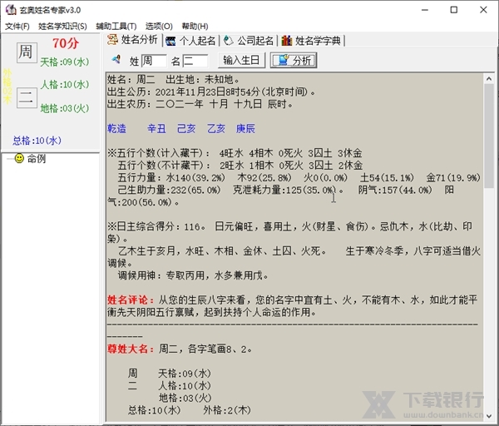Focus the 姓 surname input field
This screenshot has height=426, width=499.
coord(153,61)
